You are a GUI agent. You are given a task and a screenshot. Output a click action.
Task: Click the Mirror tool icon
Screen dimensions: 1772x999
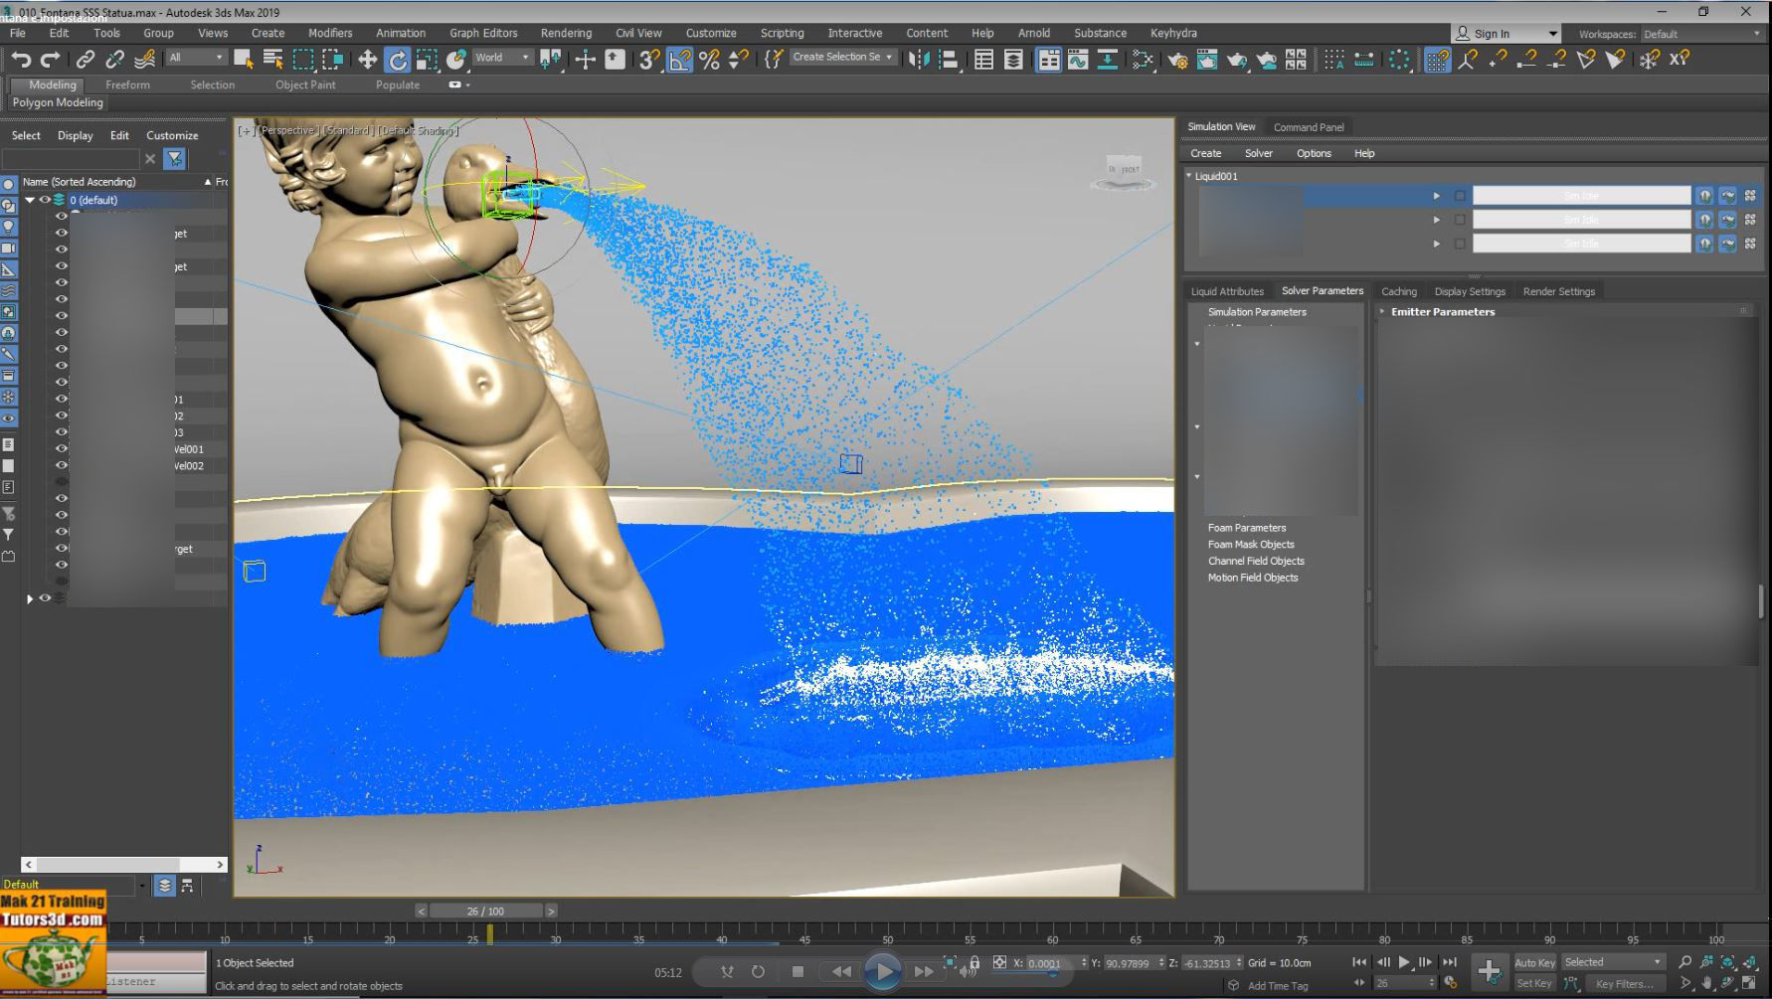click(x=919, y=60)
